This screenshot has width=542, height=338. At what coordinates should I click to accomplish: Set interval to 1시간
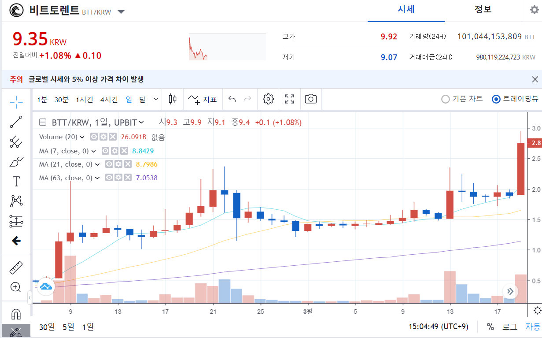point(85,100)
